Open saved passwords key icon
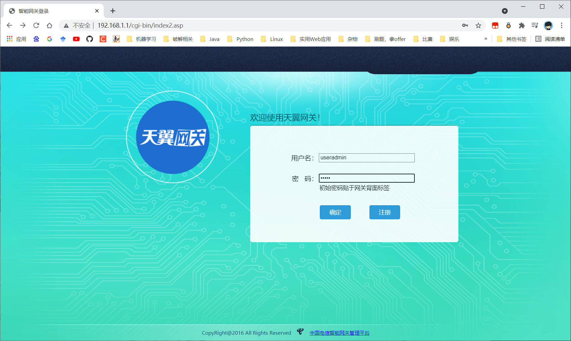 click(x=465, y=25)
